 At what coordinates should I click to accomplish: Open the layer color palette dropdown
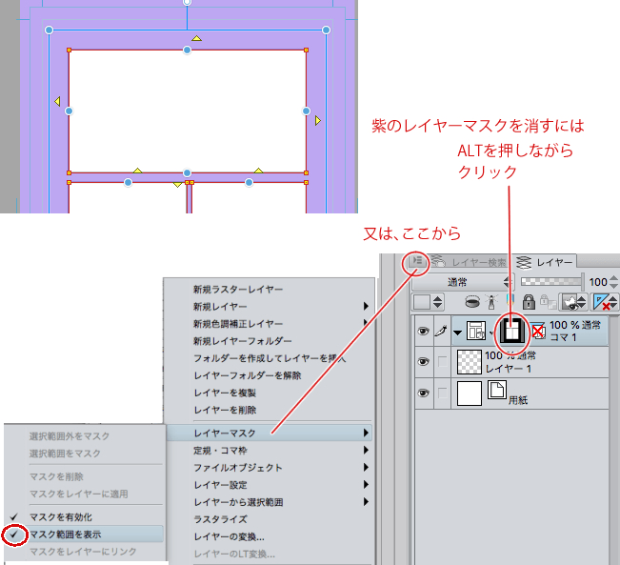427,302
